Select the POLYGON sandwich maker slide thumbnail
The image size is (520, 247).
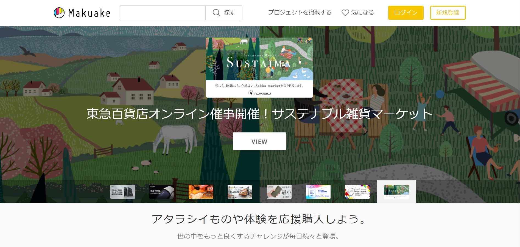[x=240, y=192]
